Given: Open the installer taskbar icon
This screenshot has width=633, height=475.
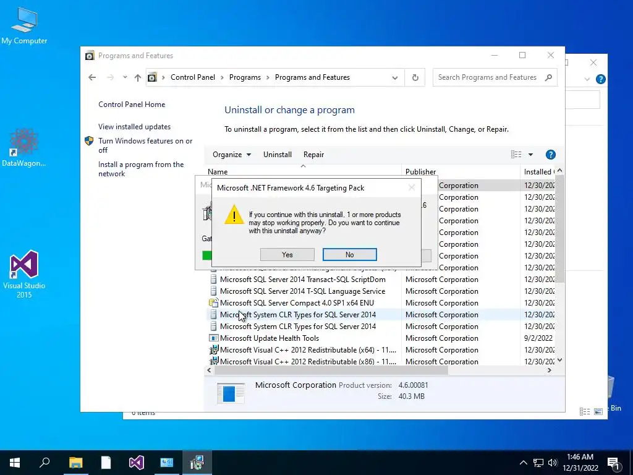Looking at the screenshot, I should tap(197, 463).
